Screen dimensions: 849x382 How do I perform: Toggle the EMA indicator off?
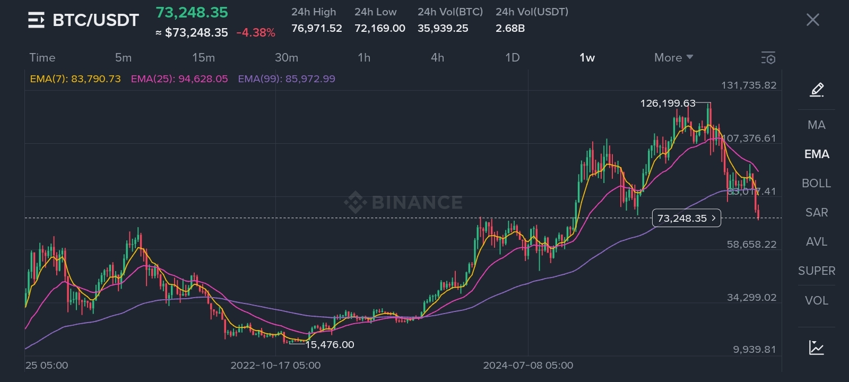pyautogui.click(x=816, y=154)
